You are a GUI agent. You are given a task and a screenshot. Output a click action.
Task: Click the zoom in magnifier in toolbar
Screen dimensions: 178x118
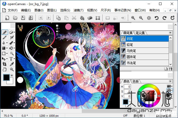click(133, 18)
